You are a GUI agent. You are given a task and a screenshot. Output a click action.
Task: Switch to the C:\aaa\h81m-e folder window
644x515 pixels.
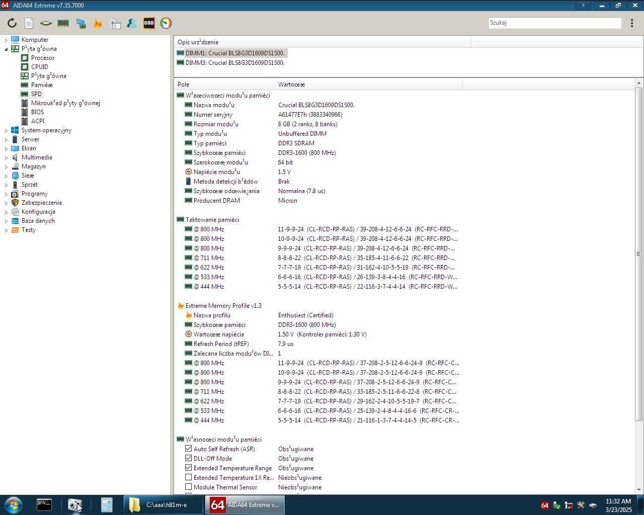pos(164,505)
